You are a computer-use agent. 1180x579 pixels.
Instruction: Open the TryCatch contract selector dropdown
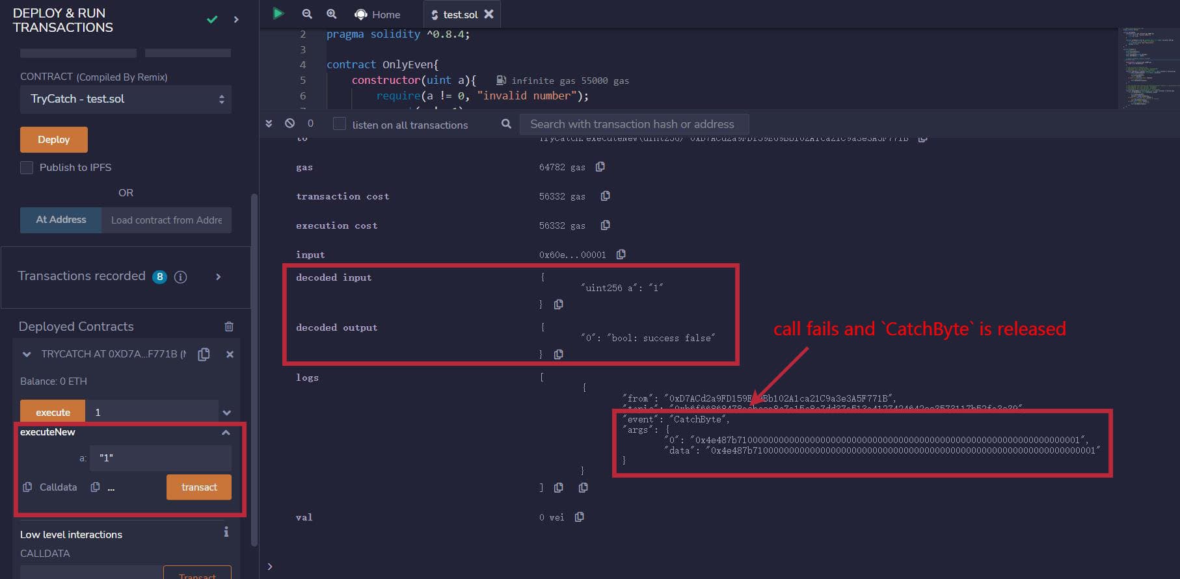[126, 99]
